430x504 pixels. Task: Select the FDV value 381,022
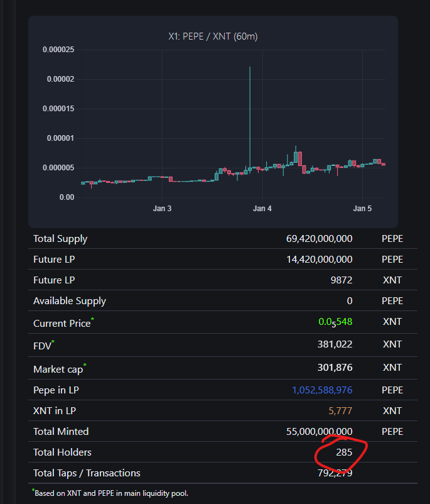coord(335,344)
